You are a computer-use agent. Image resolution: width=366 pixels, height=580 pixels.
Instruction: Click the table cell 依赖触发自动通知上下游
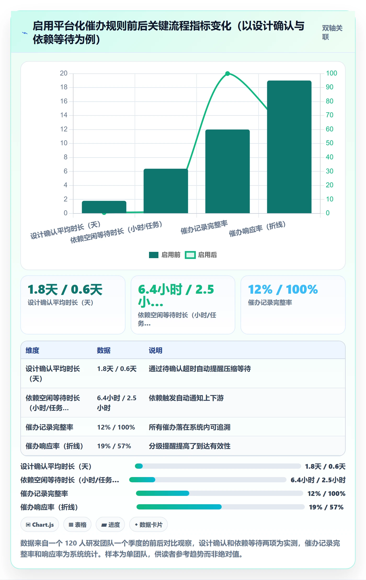coord(186,398)
